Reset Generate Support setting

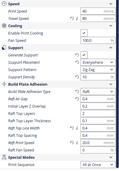tap(77, 55)
